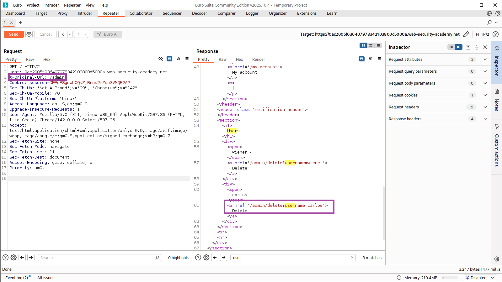
Task: Clear the Response search field
Action: (x=352, y=258)
